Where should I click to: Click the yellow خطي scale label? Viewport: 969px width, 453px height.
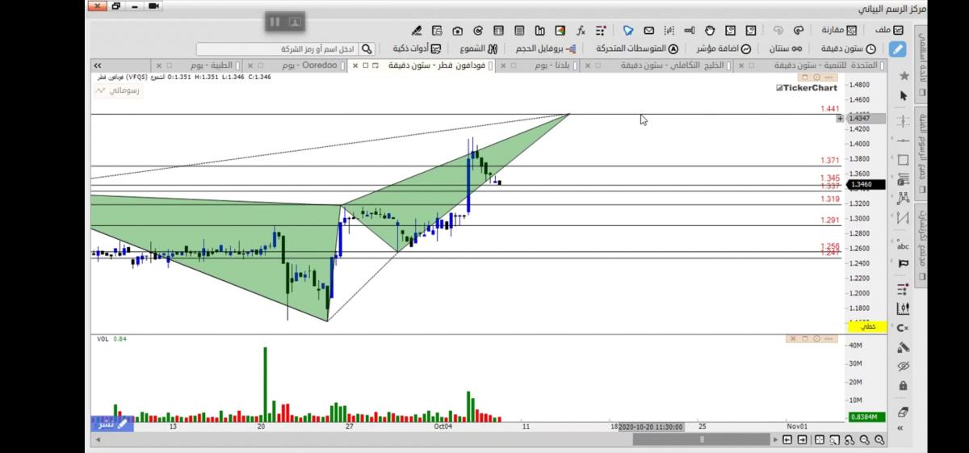(868, 326)
